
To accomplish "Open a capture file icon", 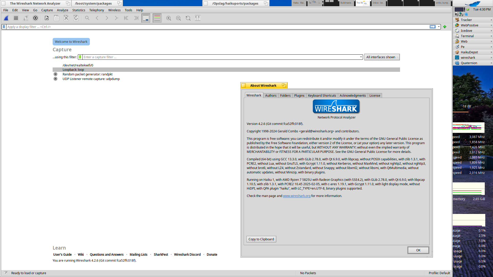I will [x=47, y=18].
